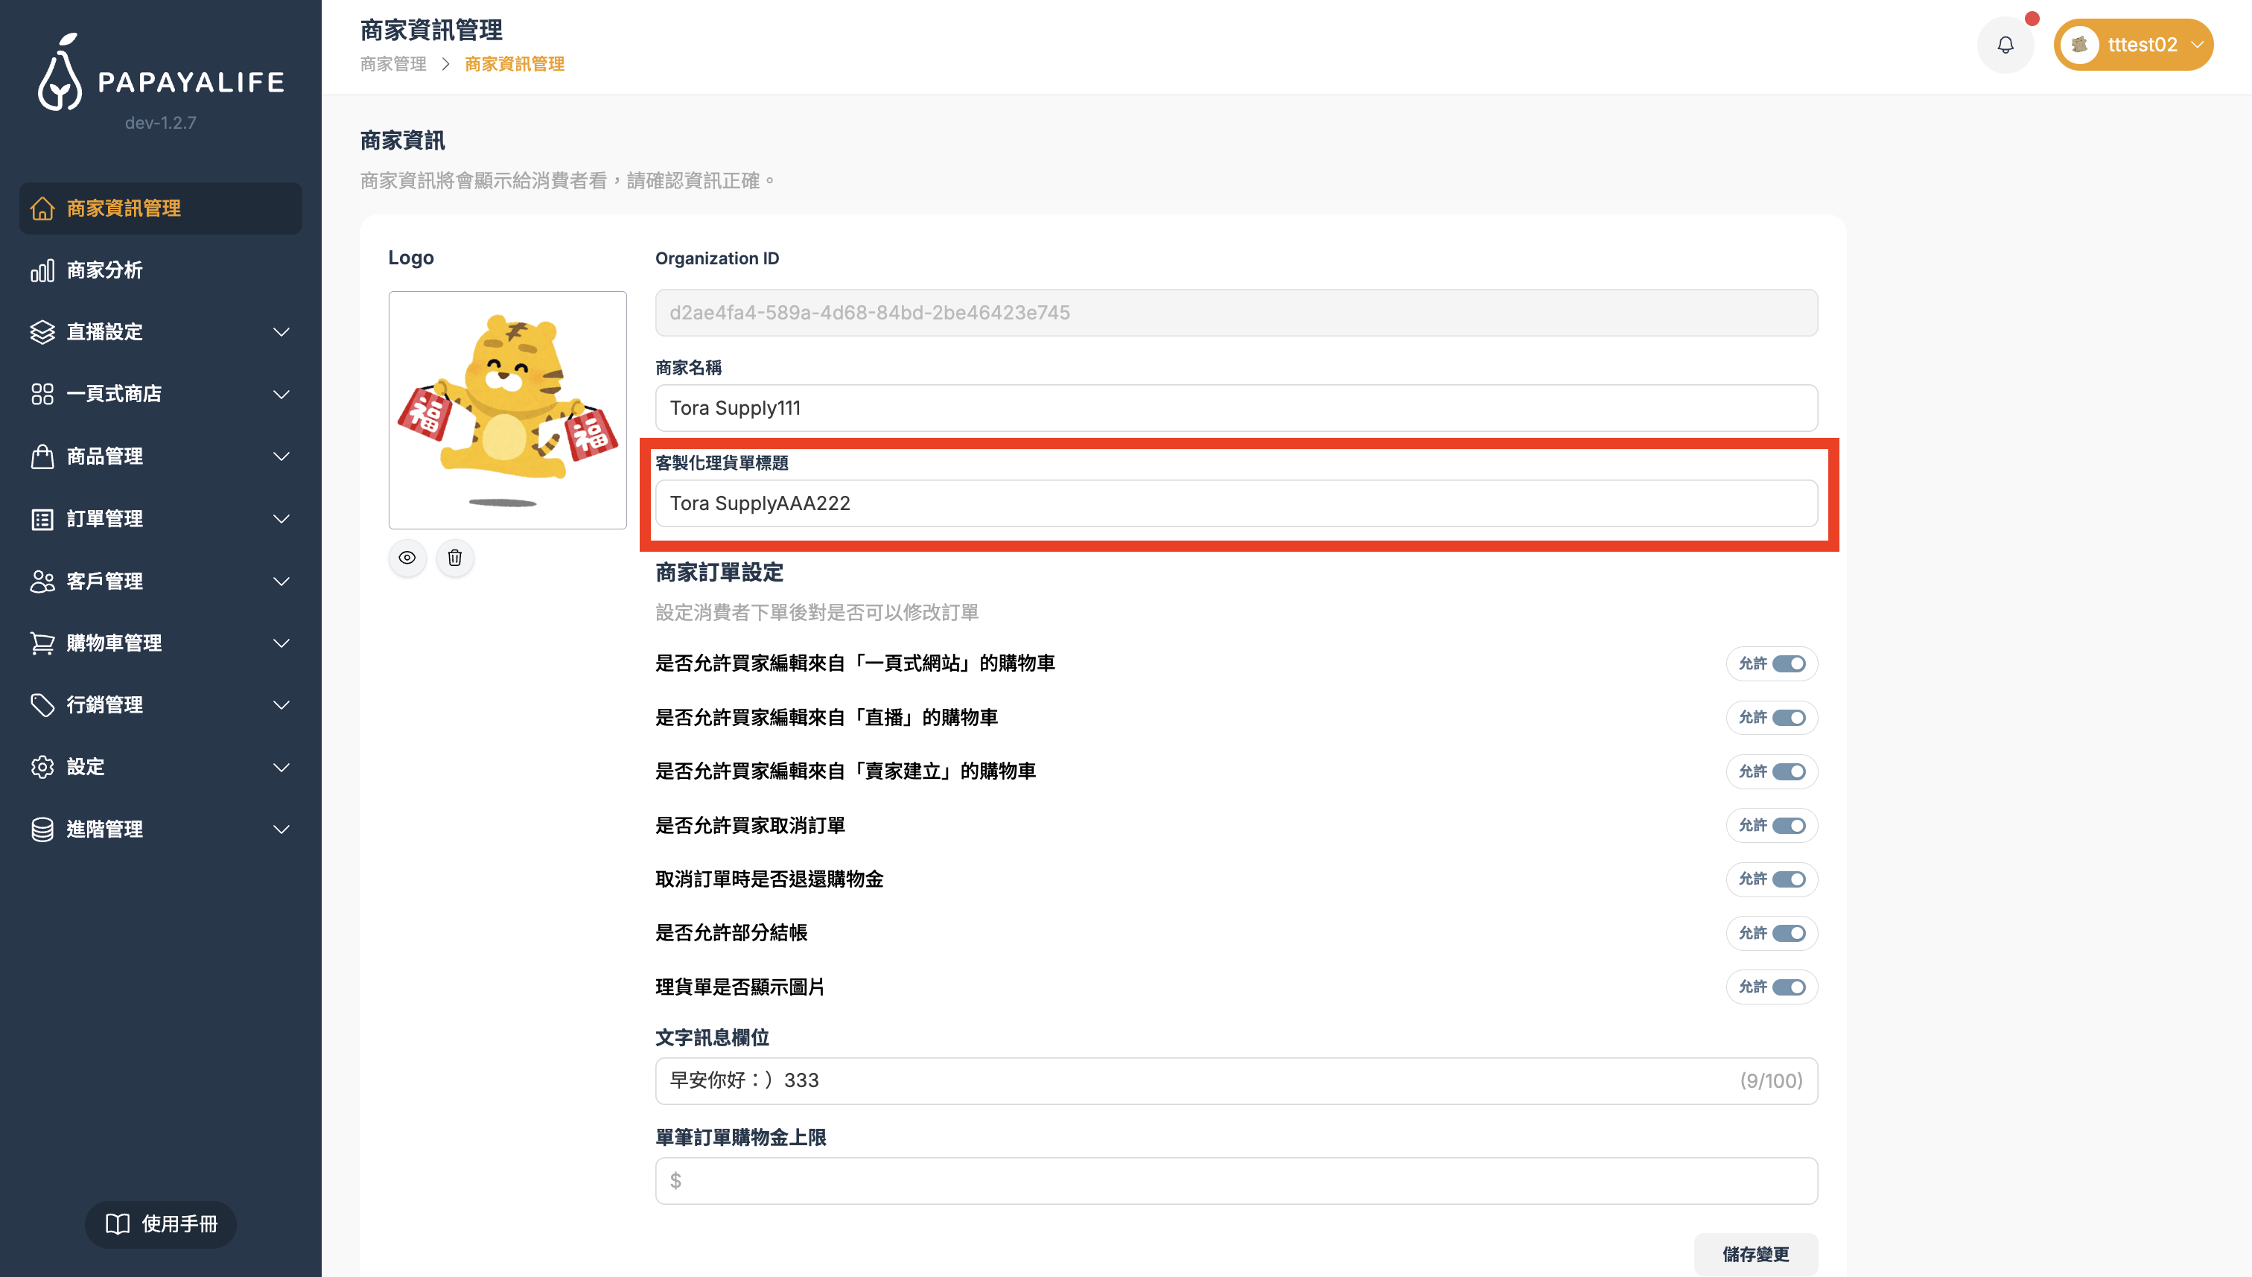2252x1277 pixels.
Task: Delete logo using trash icon
Action: (454, 558)
